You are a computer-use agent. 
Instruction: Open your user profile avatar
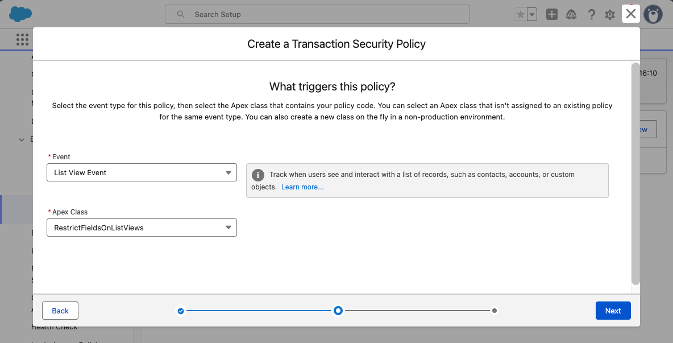[x=653, y=14]
